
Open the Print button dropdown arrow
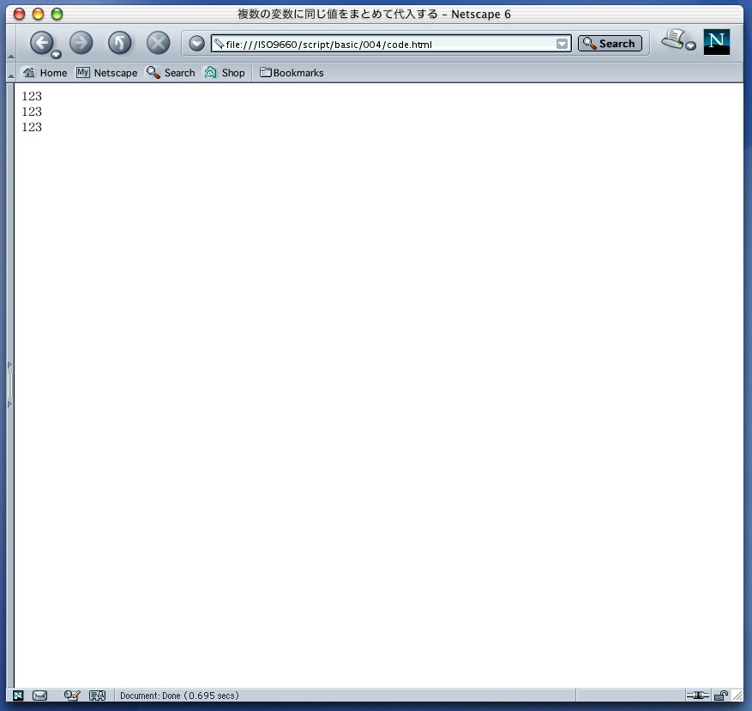(x=690, y=46)
